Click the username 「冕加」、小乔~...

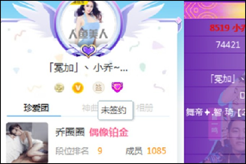point(88,68)
